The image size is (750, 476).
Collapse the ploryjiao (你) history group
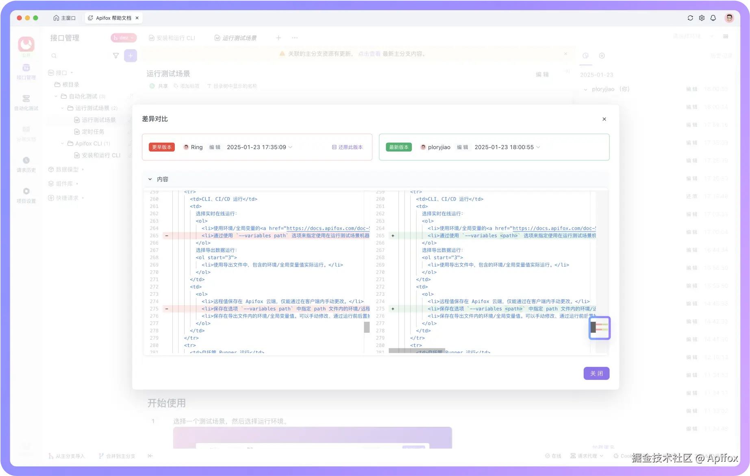(585, 90)
